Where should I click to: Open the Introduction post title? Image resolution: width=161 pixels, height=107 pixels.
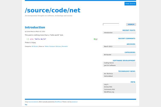point(35,27)
